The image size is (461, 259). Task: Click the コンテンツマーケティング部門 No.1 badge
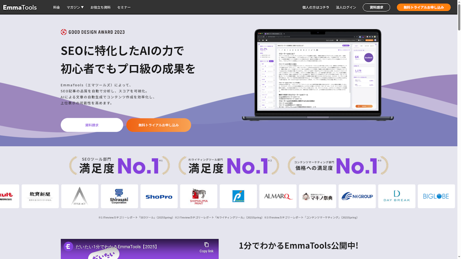[x=338, y=165]
